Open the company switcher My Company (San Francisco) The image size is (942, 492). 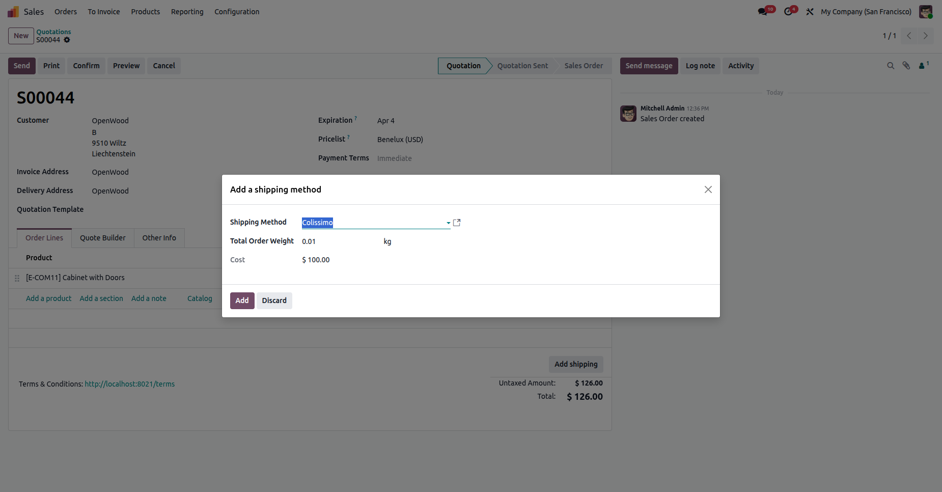(x=866, y=12)
